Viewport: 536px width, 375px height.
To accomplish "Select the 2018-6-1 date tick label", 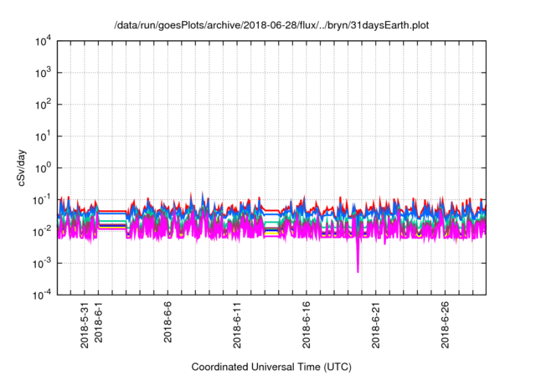I will tap(98, 322).
